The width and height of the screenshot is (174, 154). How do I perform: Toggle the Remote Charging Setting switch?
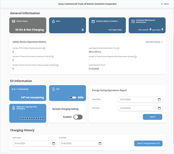[x=78, y=117]
